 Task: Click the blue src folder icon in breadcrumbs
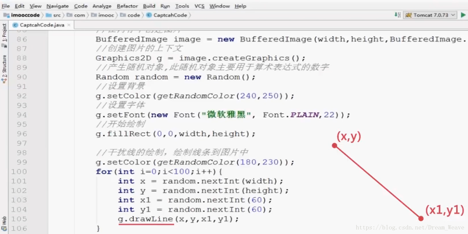tap(48, 15)
